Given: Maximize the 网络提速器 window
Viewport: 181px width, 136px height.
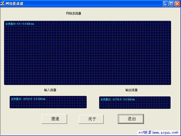Looking at the screenshot, I should pos(171,4).
